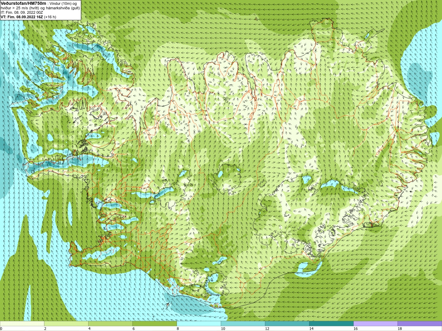Click the 'Veðurstofan/HM750m' title text

tap(23, 3)
